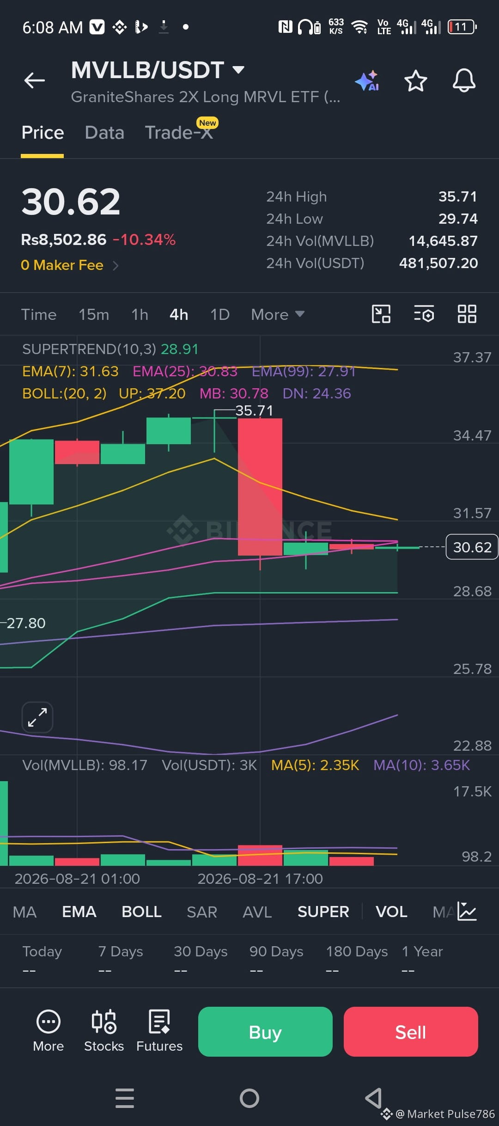499x1126 pixels.
Task: Tap the Rs8,502.86 converted price
Action: [64, 239]
